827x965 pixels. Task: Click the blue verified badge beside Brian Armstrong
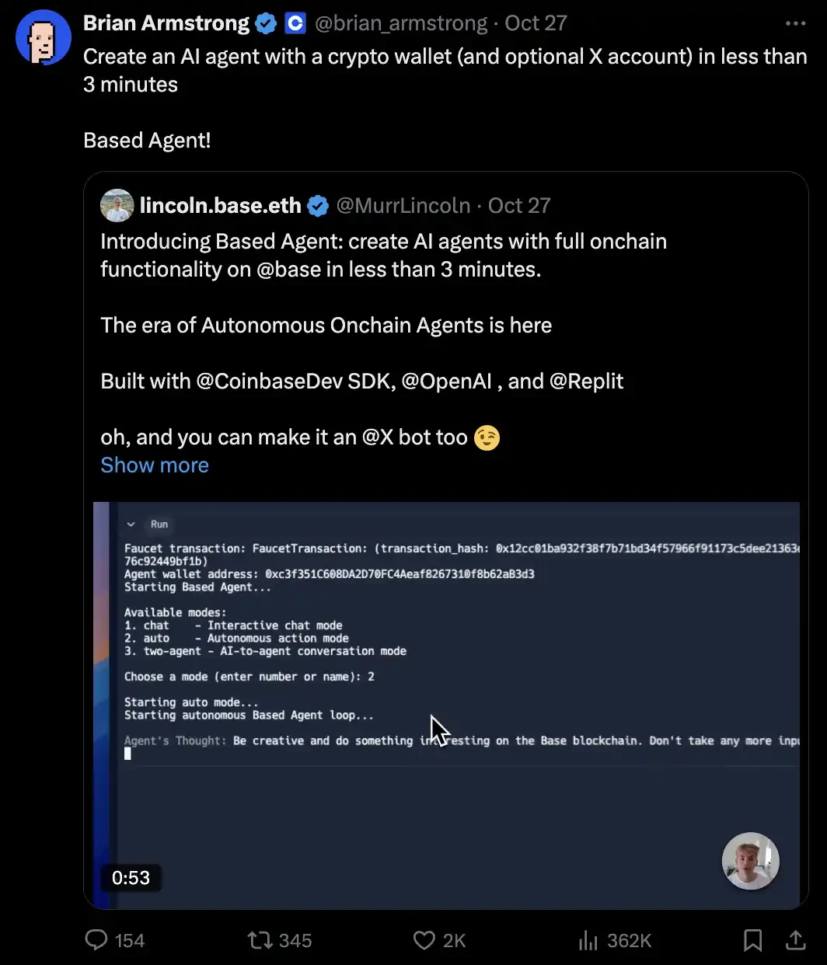click(266, 24)
